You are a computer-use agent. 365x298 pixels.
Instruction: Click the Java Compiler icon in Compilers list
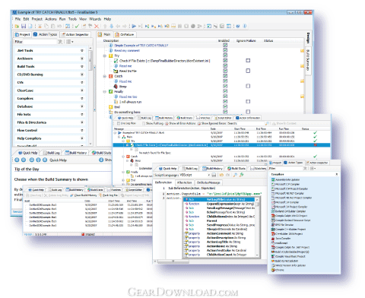(x=273, y=239)
